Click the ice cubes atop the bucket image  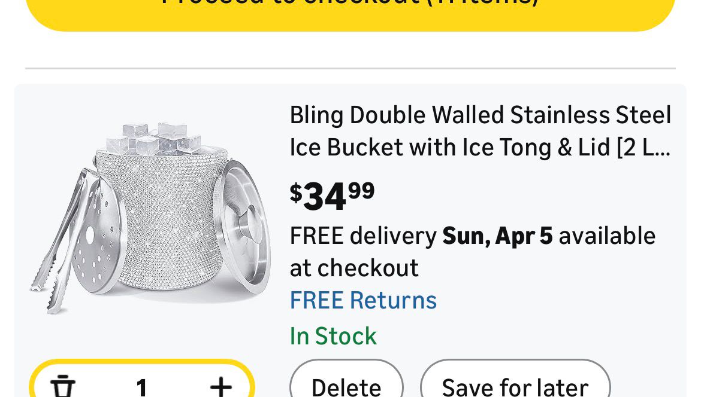[x=157, y=139]
